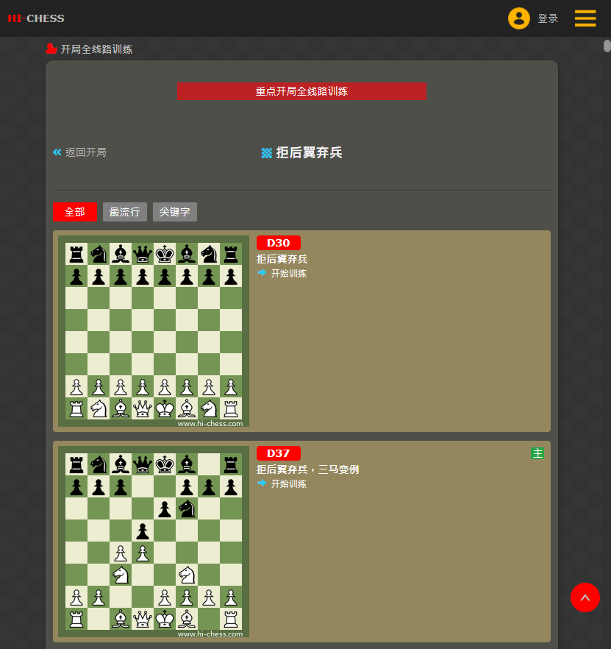This screenshot has width=611, height=649.
Task: Click the green 主 badge icon
Action: (x=537, y=453)
